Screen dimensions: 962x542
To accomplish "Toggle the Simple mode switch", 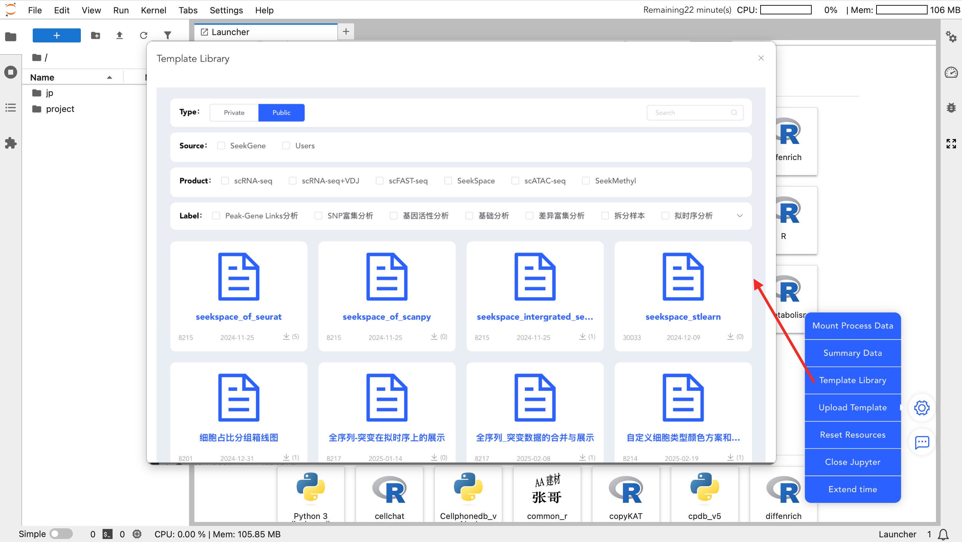I will coord(61,534).
